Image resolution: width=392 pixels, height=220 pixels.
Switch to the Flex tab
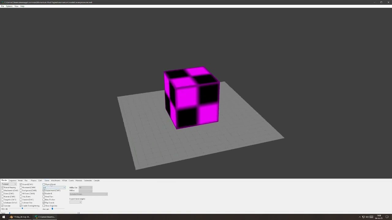pos(26,181)
